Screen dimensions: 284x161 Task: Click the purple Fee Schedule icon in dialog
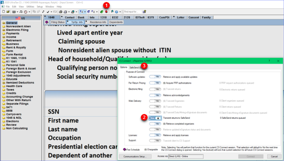125,150
